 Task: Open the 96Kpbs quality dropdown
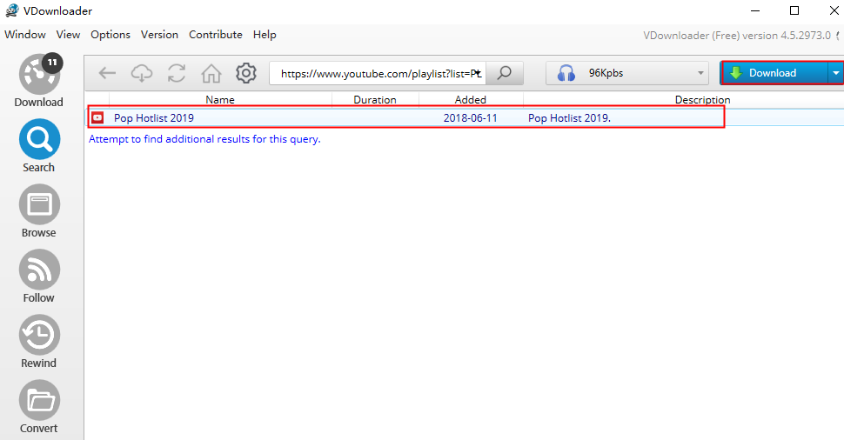pos(627,73)
